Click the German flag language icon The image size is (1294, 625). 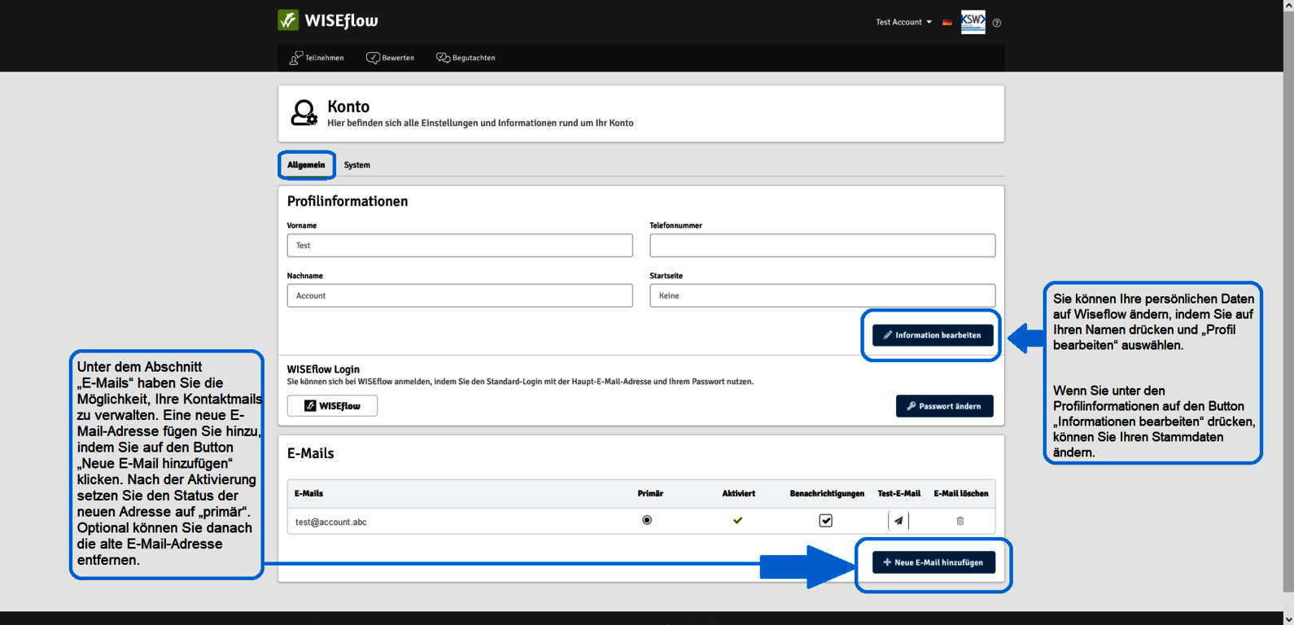coord(947,23)
